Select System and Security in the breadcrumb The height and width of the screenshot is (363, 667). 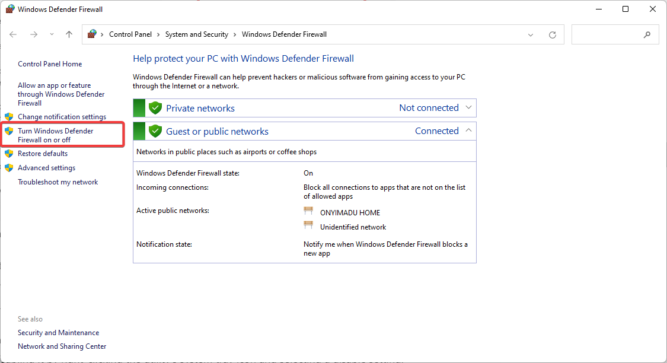[196, 34]
